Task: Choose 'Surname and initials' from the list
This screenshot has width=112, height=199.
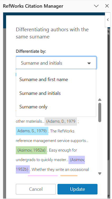Action: 56,93
